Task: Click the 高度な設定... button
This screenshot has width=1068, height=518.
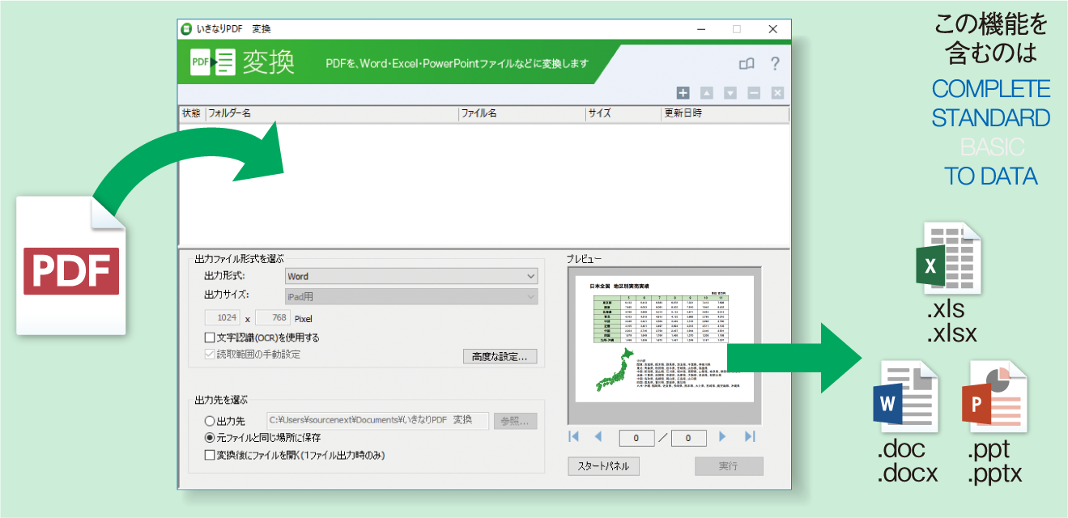Action: [500, 356]
